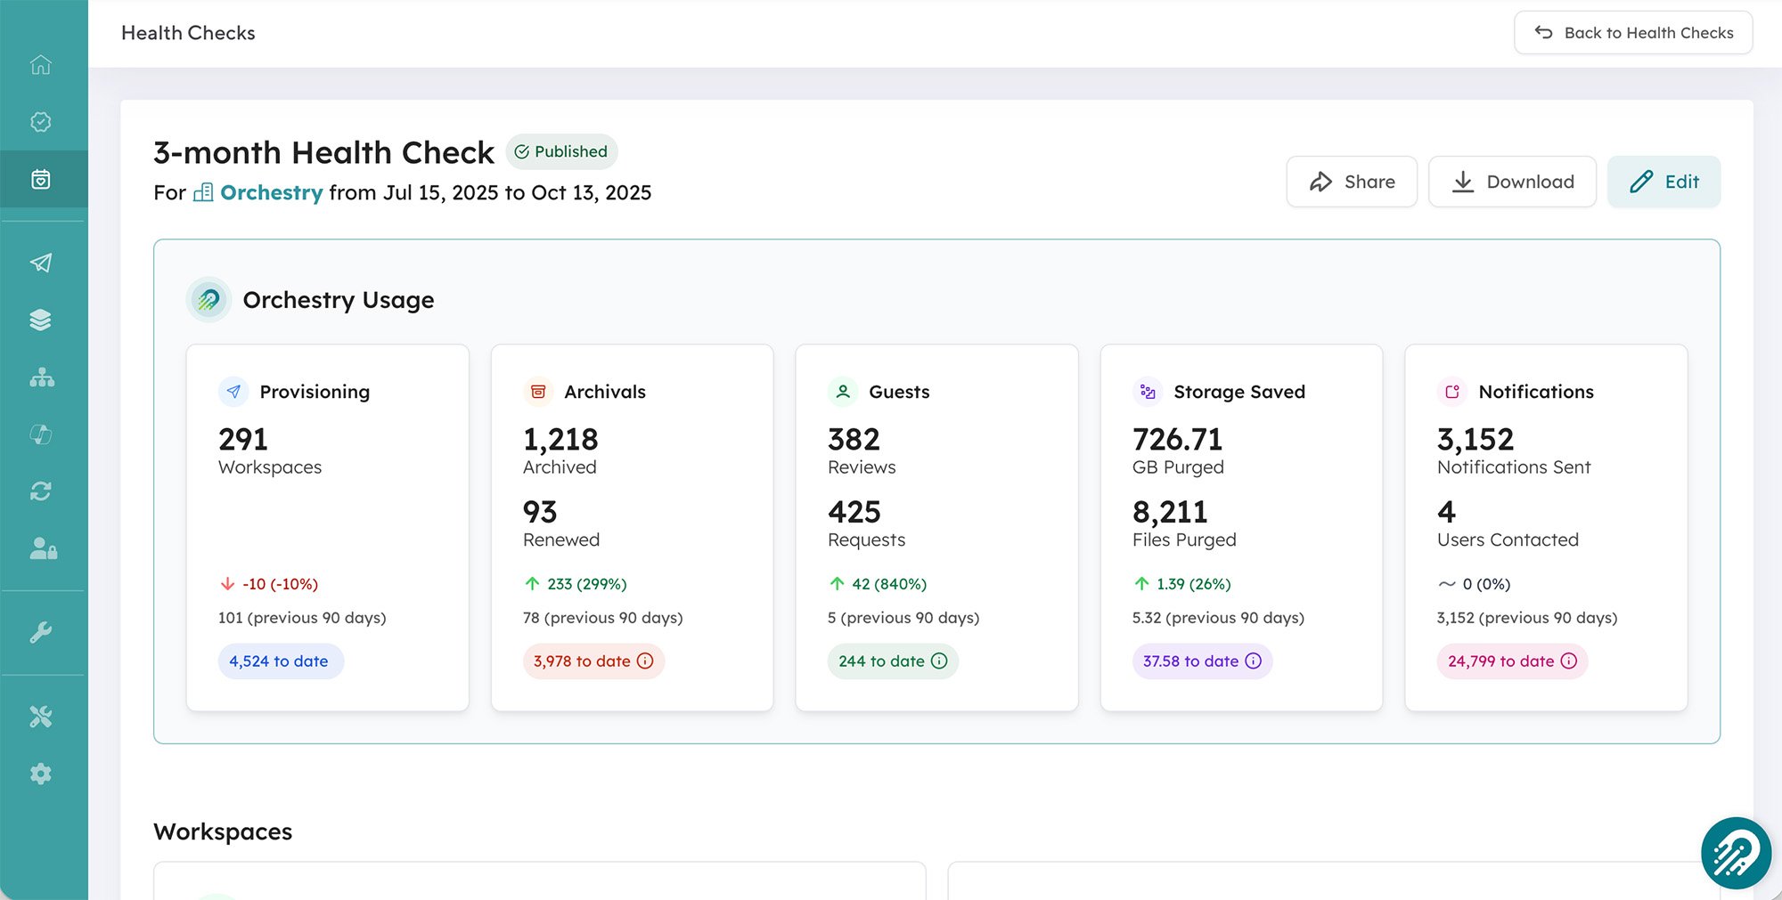Click info icon beside 3,978 to date

pyautogui.click(x=645, y=661)
